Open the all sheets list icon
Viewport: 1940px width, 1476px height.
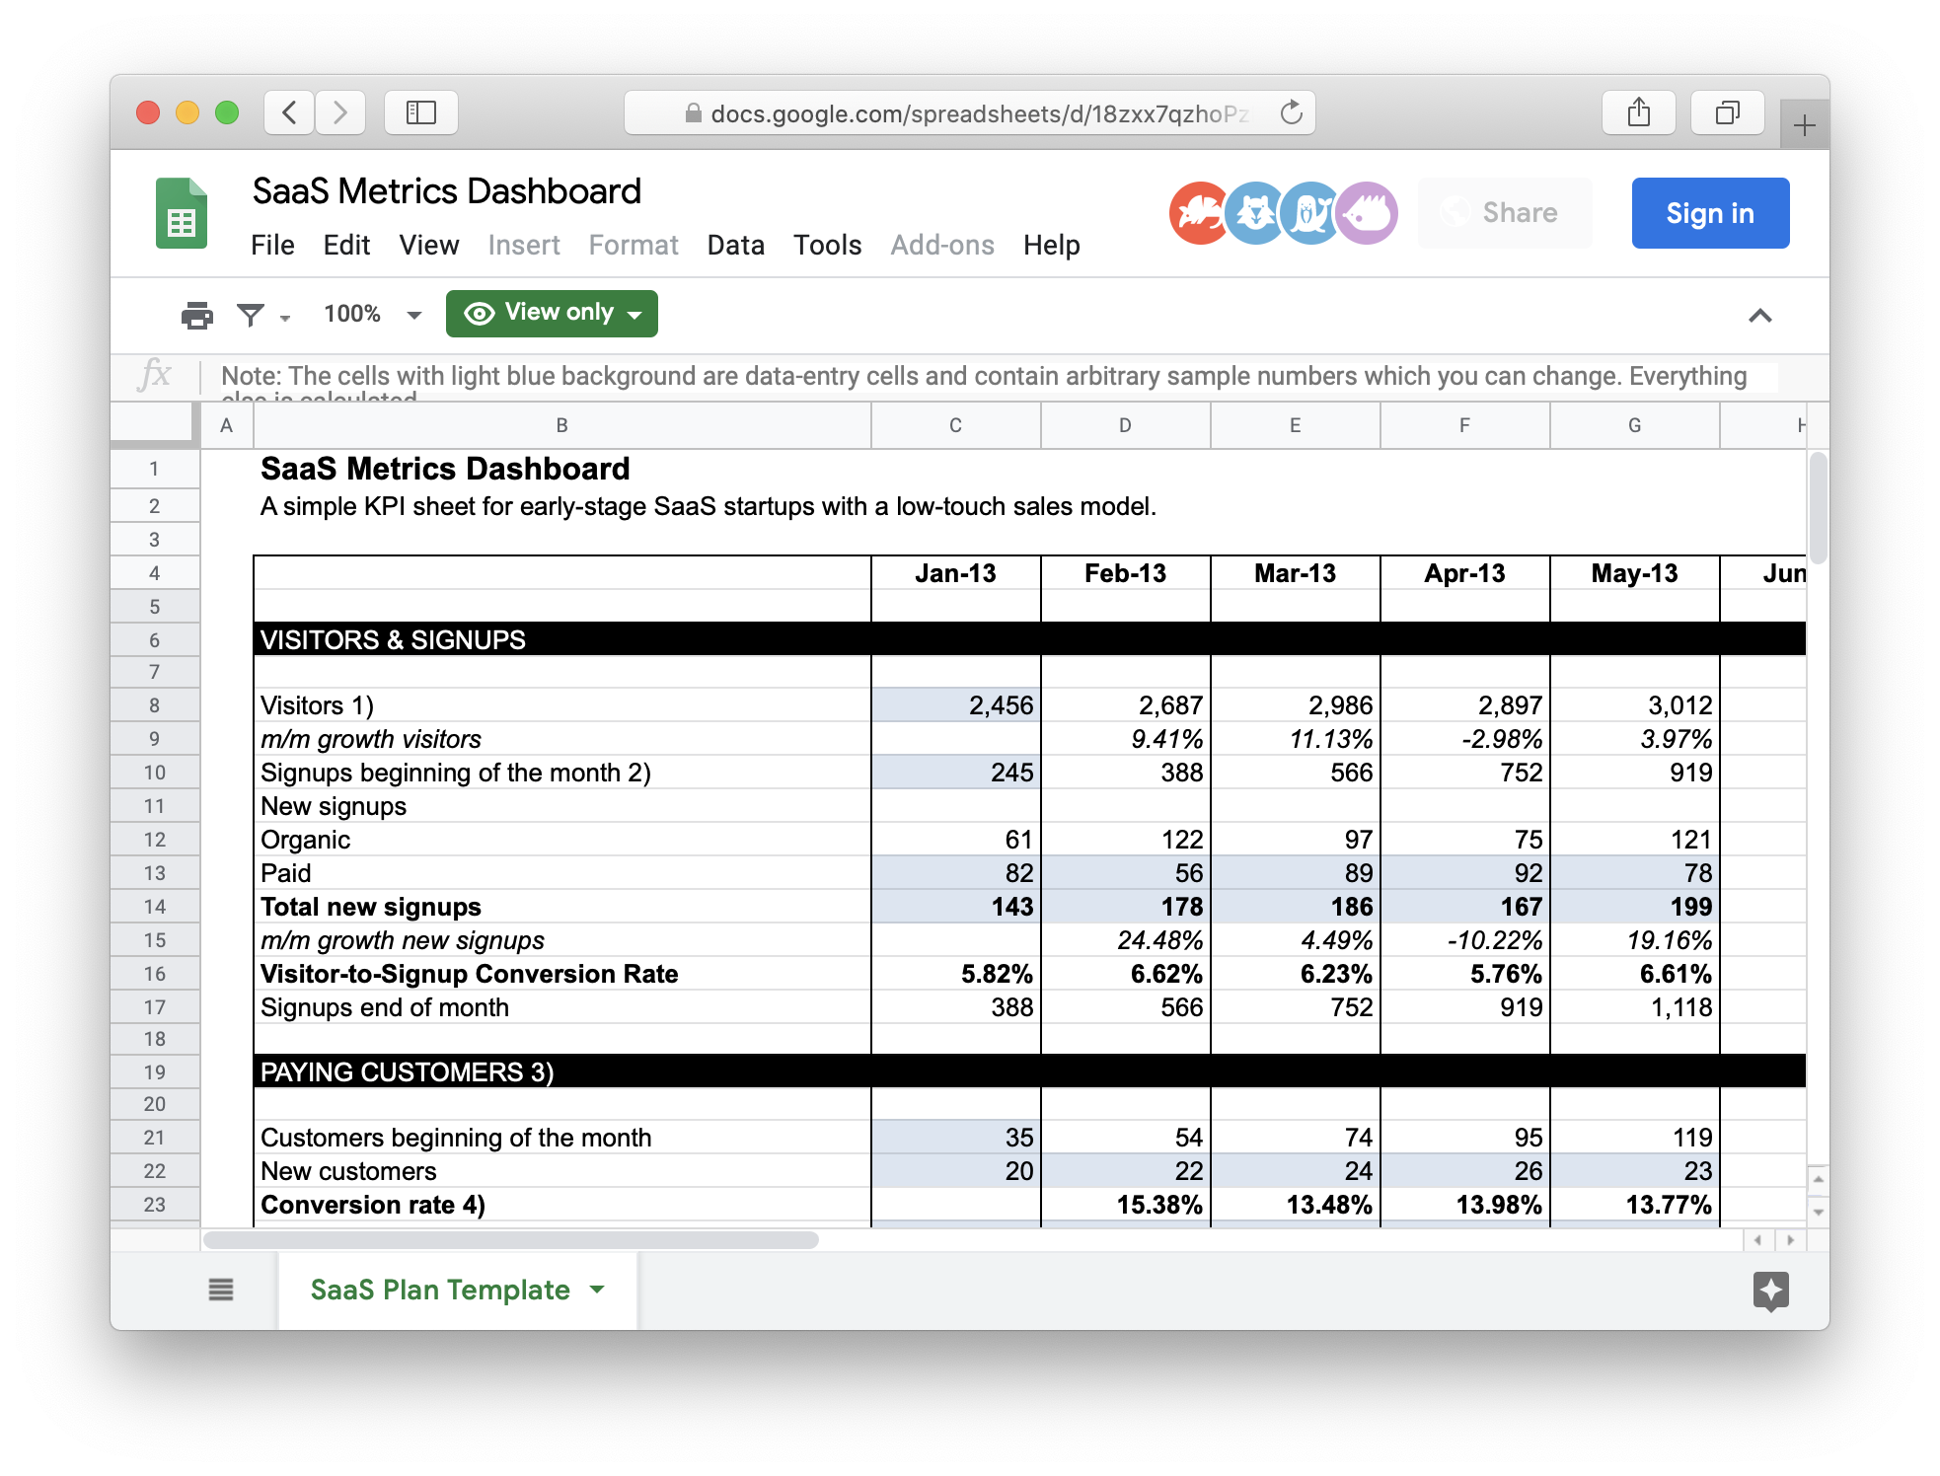[x=221, y=1290]
